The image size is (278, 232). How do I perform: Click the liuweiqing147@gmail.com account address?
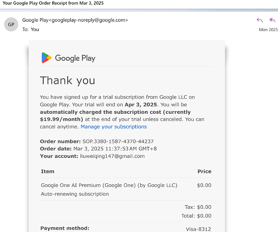click(x=112, y=156)
